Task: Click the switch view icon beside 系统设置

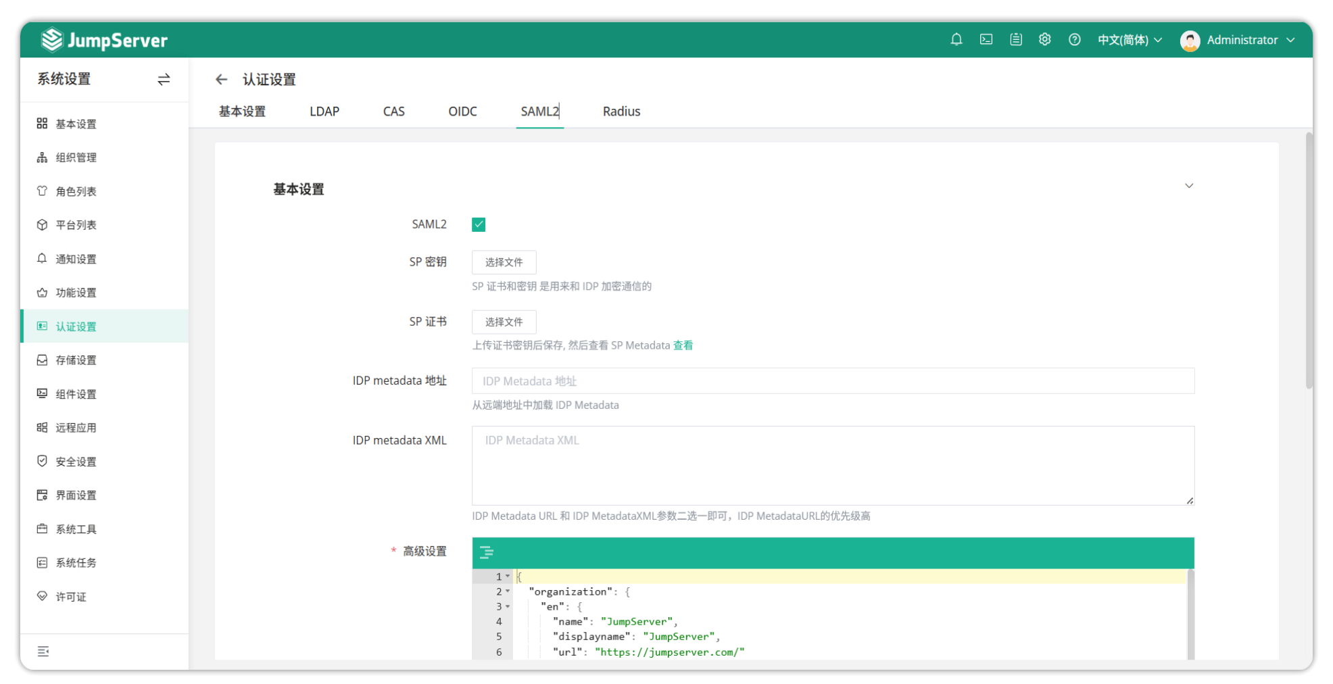Action: (164, 80)
